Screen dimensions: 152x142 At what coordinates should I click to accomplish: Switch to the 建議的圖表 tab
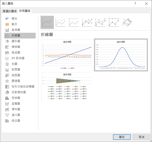[x=10, y=11]
